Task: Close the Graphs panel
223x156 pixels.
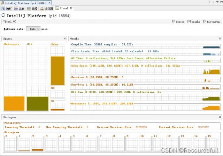Action: [x=220, y=38]
